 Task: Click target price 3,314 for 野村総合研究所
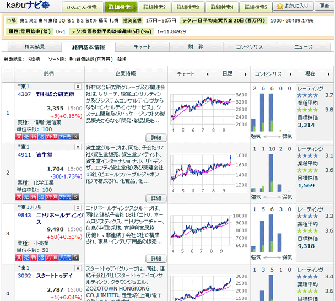306,125
